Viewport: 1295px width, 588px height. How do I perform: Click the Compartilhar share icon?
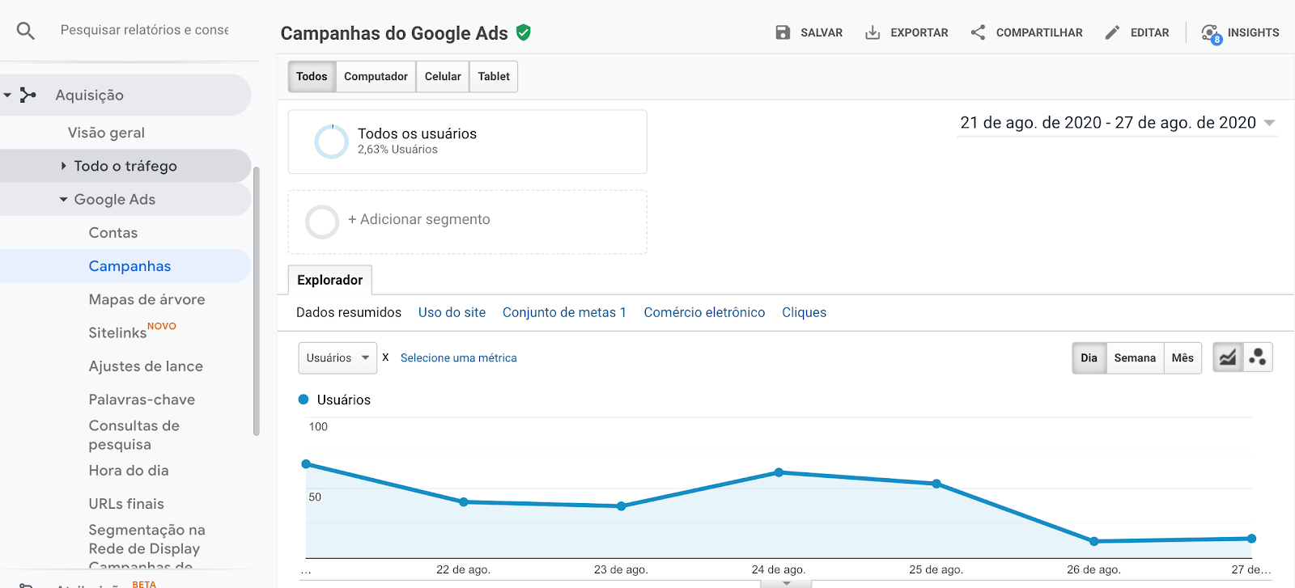point(978,32)
